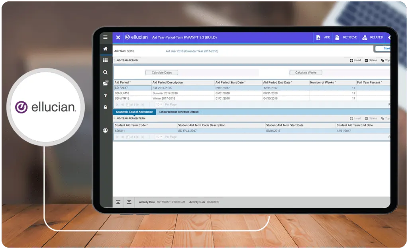The image size is (408, 249).
Task: Open the user profile icon in sidebar
Action: pyautogui.click(x=105, y=130)
